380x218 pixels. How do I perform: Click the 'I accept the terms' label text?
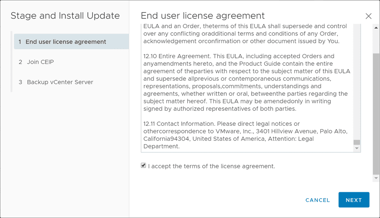(211, 166)
